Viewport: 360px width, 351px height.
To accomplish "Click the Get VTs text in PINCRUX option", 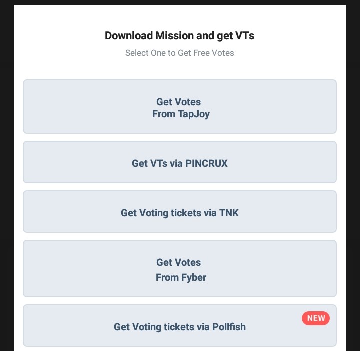I will [146, 163].
